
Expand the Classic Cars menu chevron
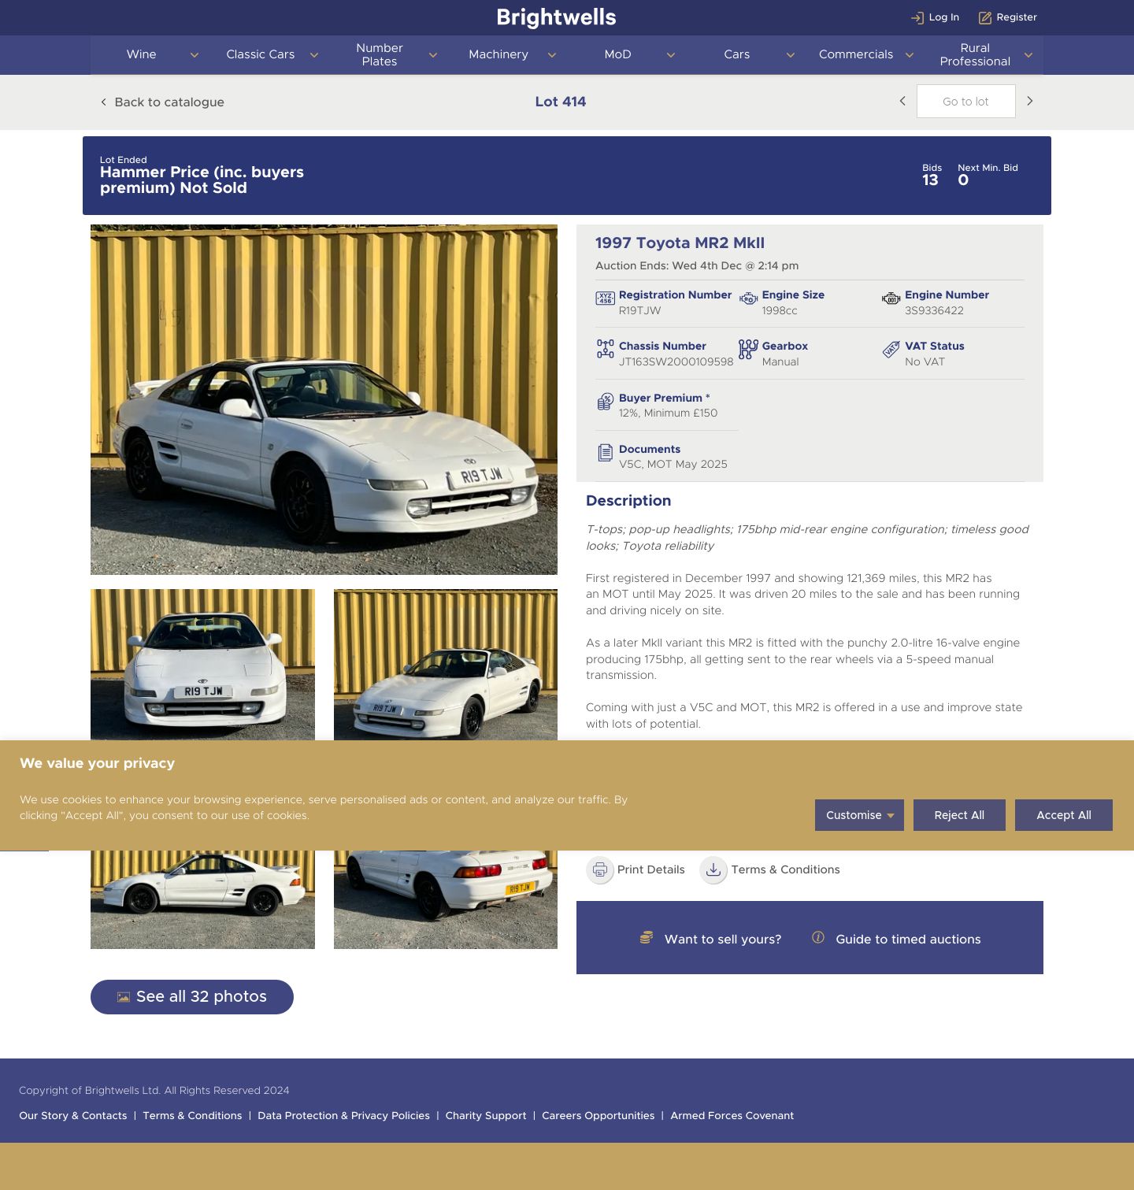click(314, 55)
